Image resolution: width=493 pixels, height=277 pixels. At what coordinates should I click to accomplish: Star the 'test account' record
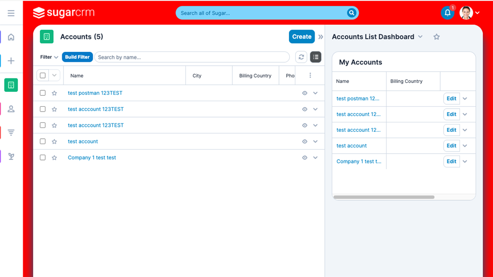tap(54, 142)
